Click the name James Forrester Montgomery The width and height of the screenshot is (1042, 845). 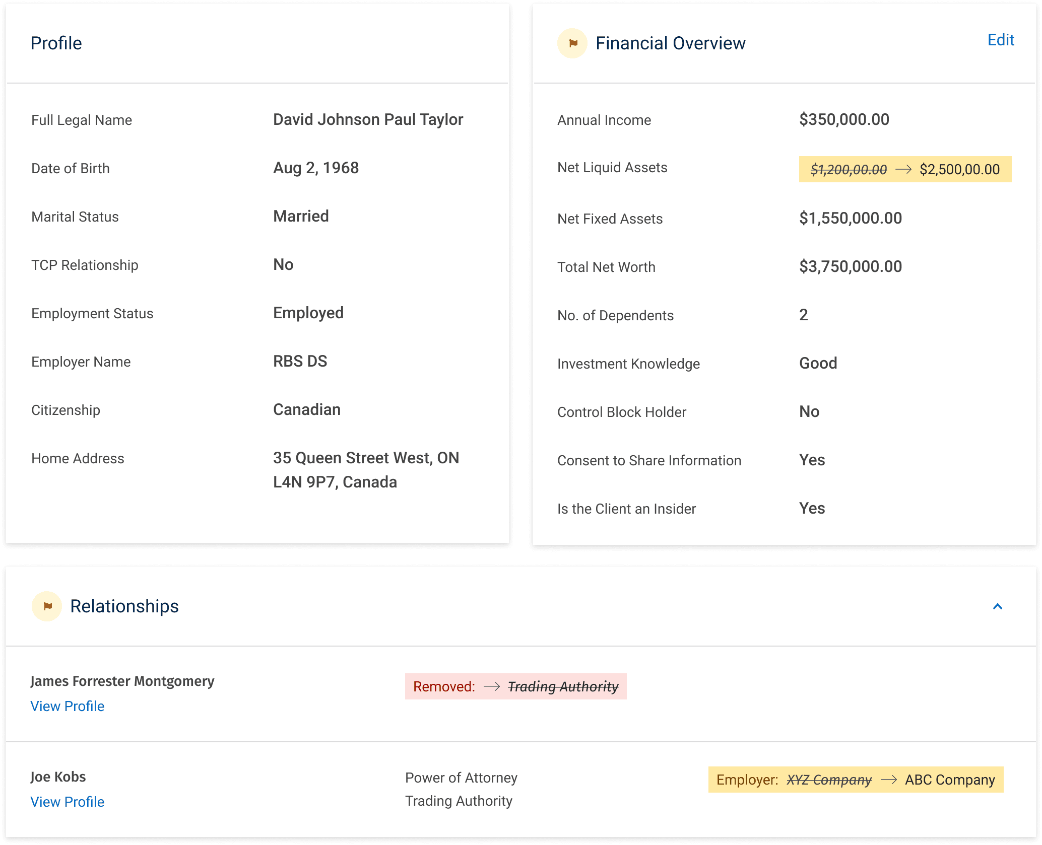(122, 681)
